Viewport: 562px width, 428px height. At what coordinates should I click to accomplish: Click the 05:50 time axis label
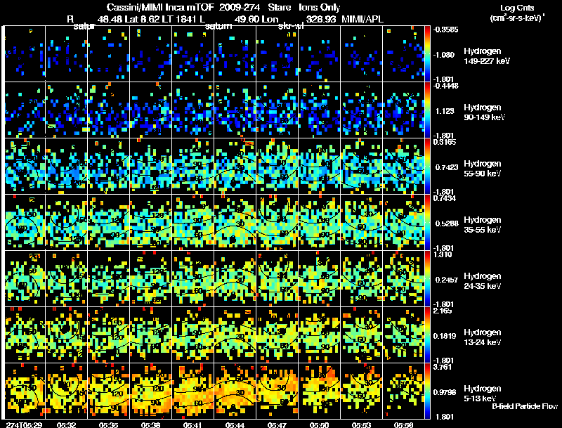click(320, 424)
